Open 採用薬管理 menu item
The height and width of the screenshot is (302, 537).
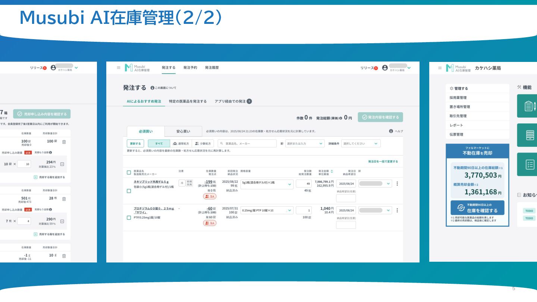click(477, 98)
